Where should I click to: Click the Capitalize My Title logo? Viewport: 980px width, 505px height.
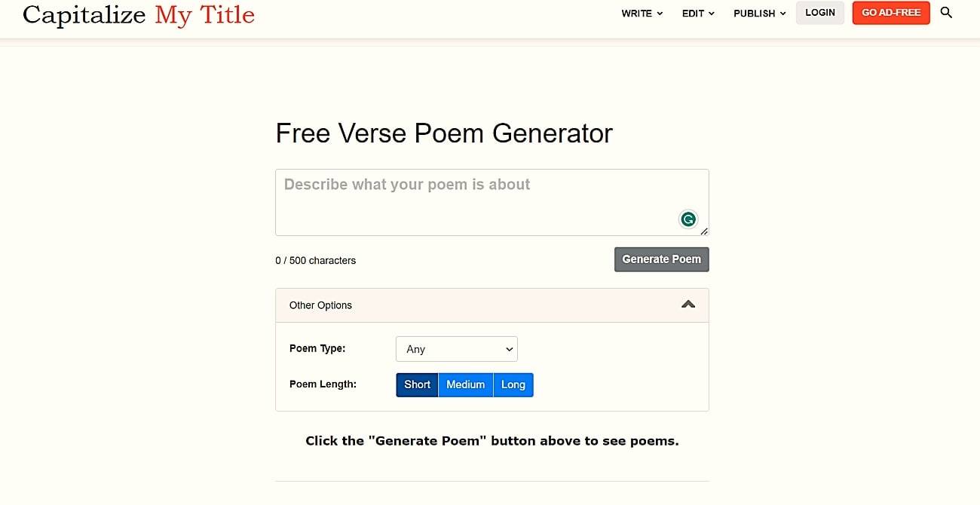tap(138, 14)
